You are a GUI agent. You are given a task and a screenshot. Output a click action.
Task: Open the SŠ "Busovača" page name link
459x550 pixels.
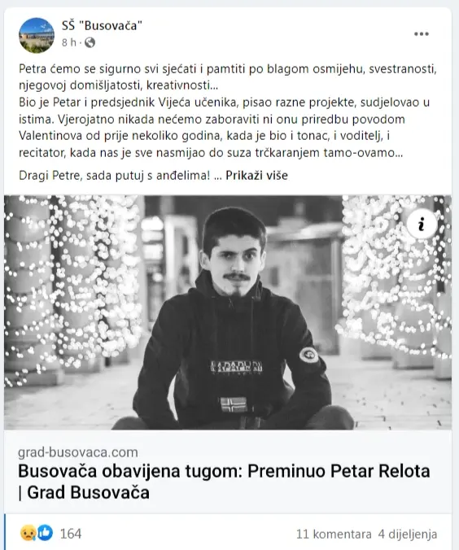click(x=102, y=25)
